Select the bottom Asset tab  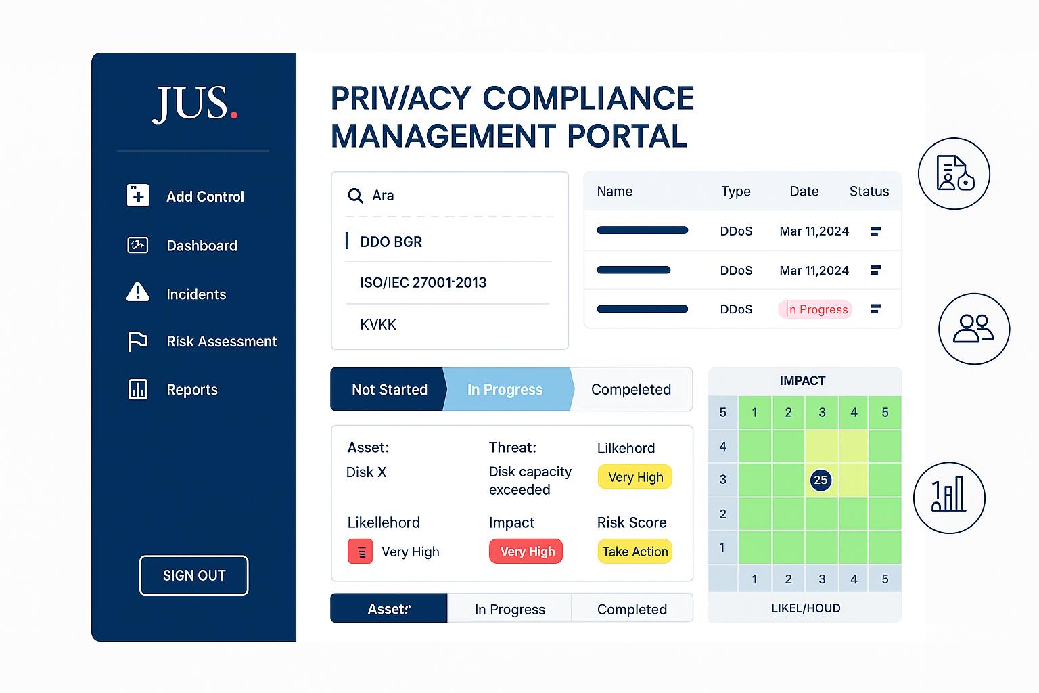(389, 608)
